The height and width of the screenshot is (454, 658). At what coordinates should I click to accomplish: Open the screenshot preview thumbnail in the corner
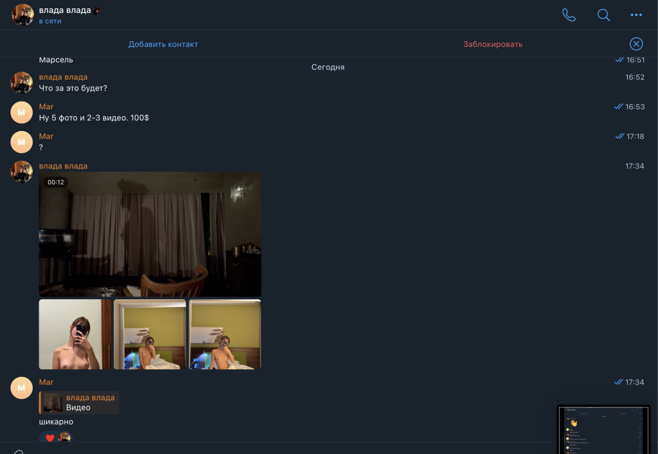(x=603, y=429)
